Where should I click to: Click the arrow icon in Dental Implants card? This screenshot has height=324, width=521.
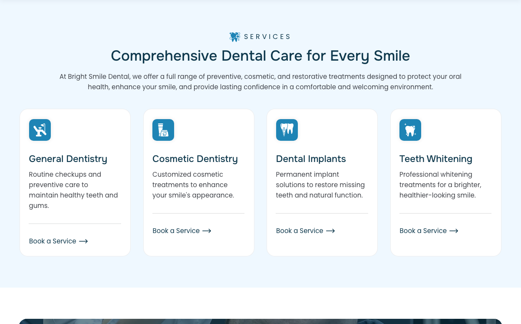(x=330, y=231)
